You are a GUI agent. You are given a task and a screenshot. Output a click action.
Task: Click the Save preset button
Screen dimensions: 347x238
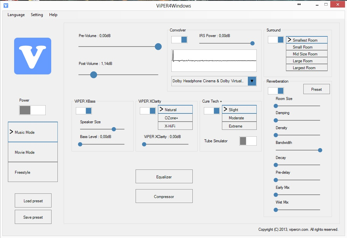coord(33,217)
